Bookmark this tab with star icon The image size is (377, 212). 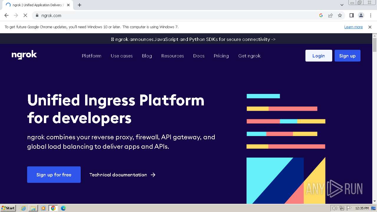coord(340,15)
